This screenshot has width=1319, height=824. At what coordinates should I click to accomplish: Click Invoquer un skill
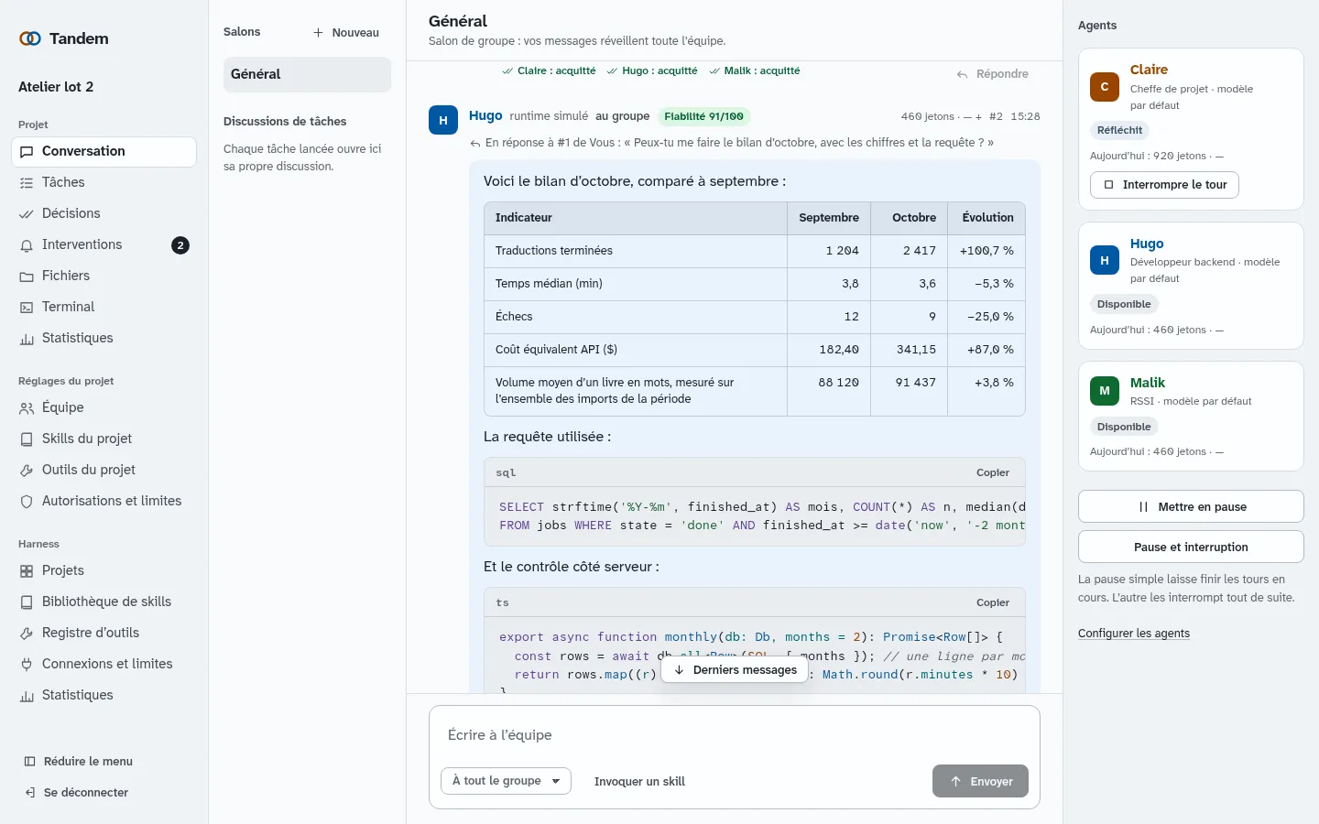tap(639, 782)
